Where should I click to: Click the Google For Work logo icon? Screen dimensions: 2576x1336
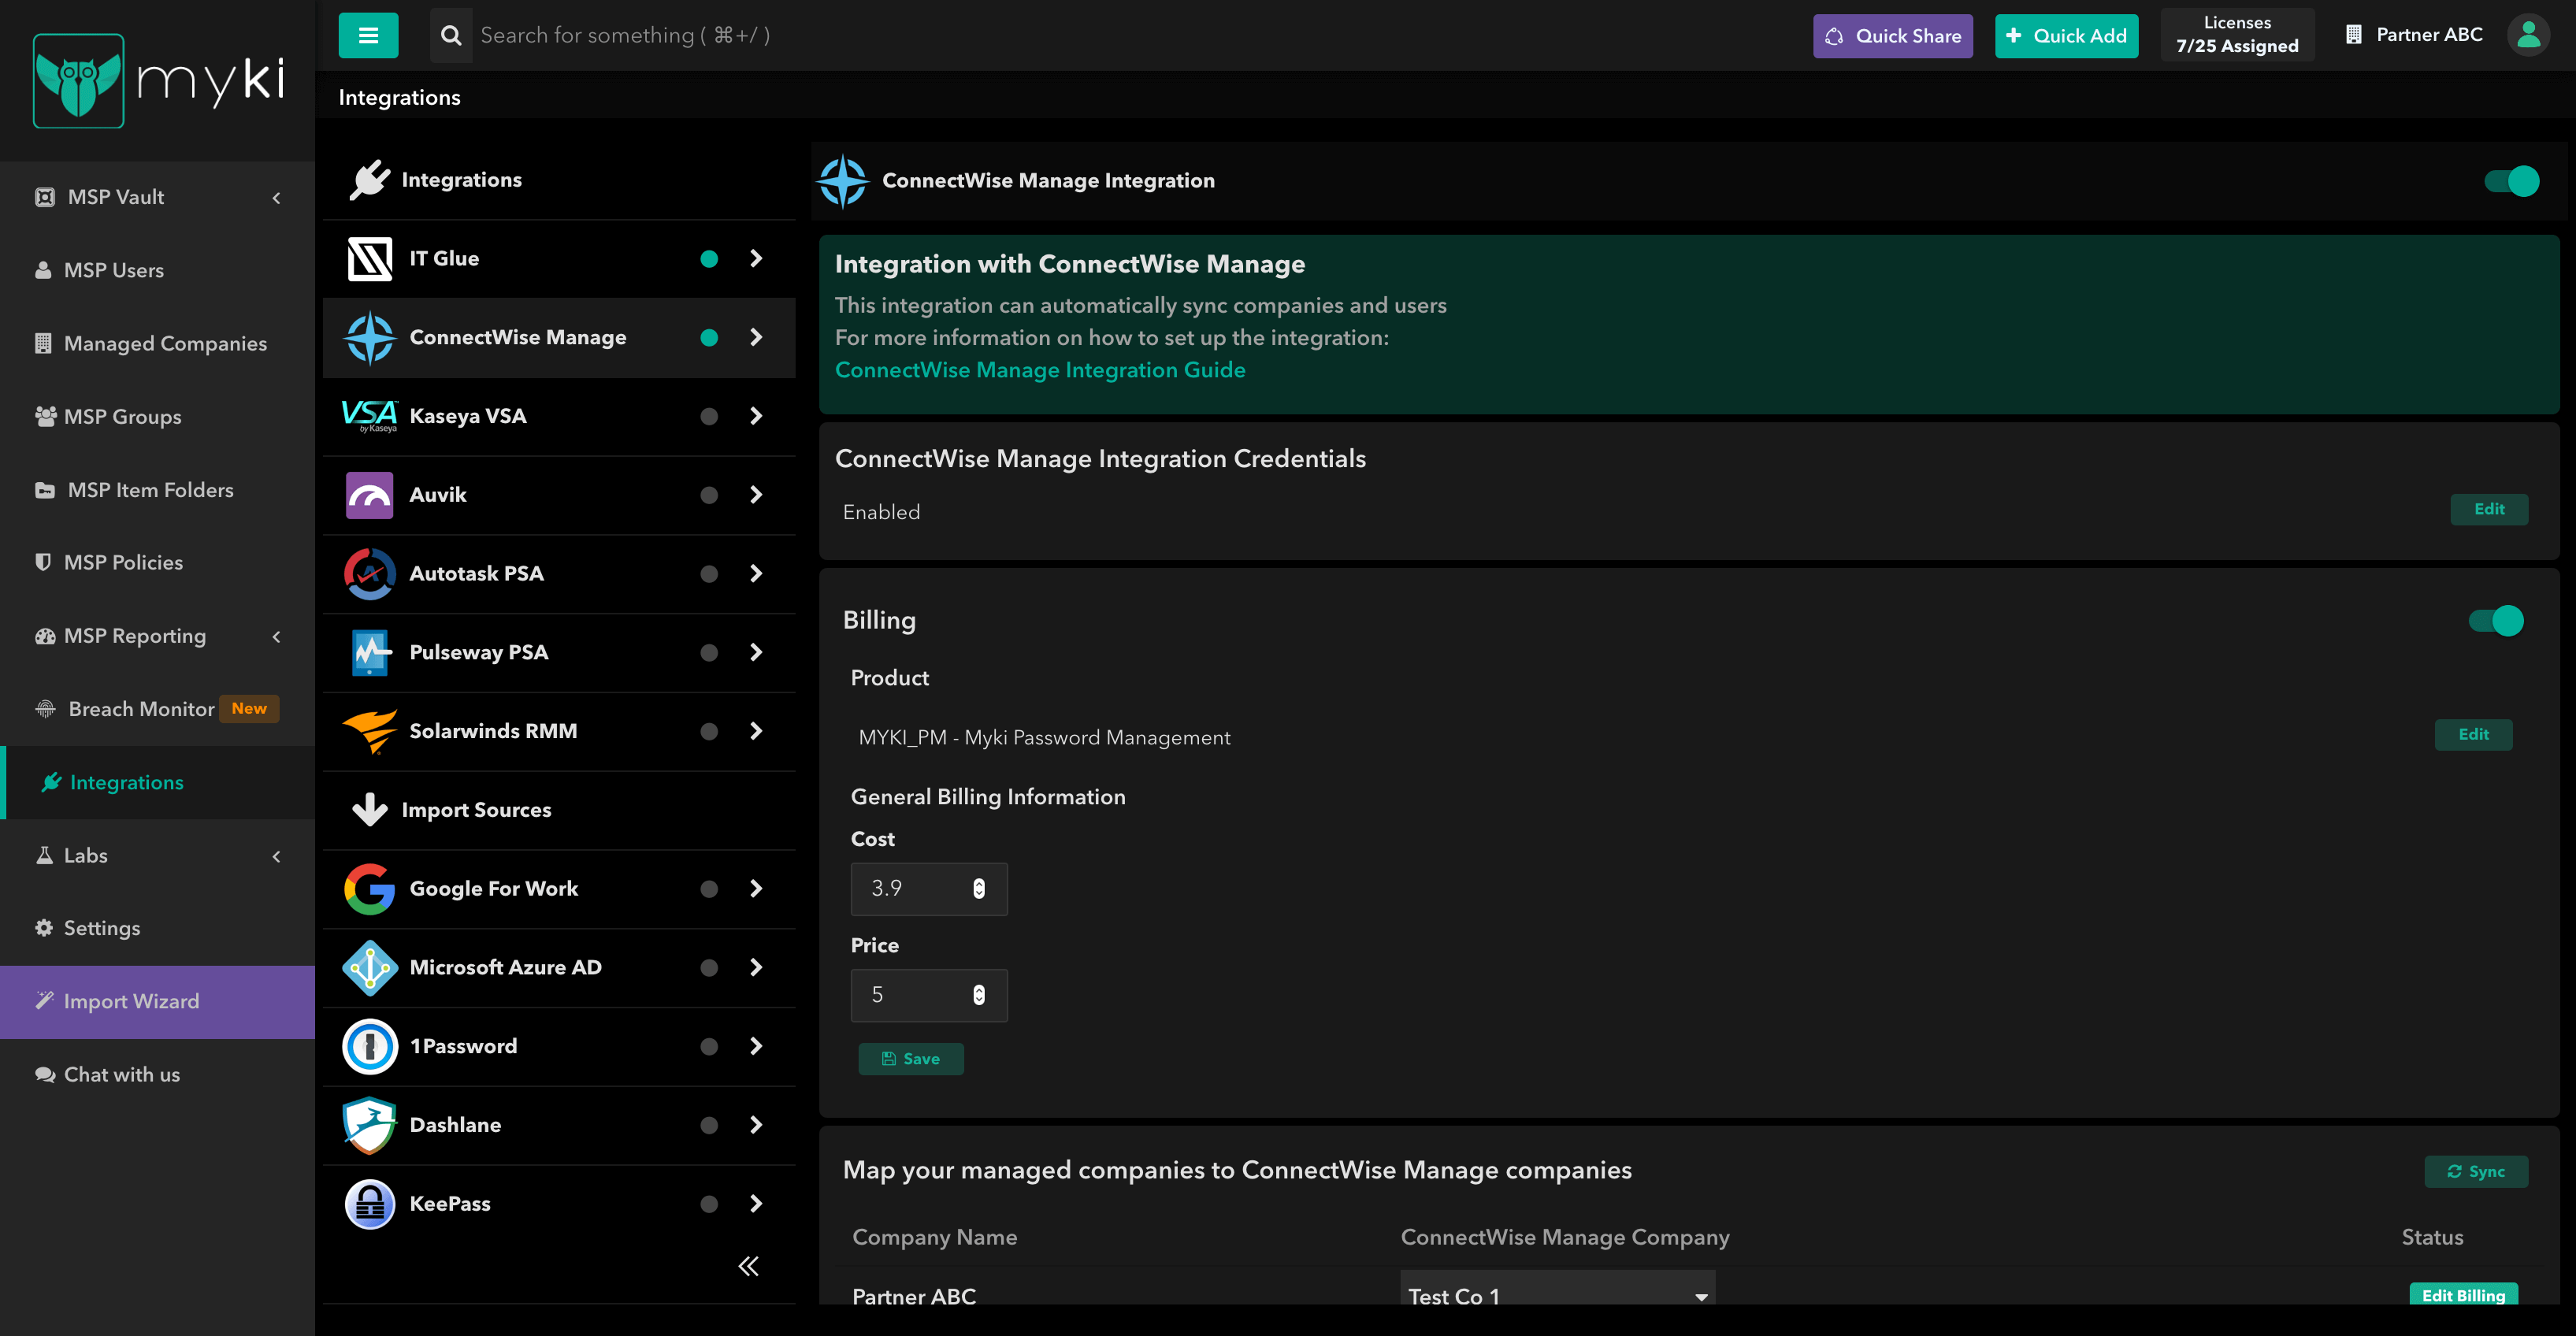(x=370, y=888)
